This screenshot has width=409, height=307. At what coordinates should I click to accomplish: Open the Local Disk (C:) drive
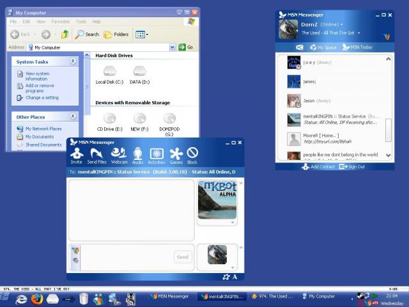[x=109, y=75]
